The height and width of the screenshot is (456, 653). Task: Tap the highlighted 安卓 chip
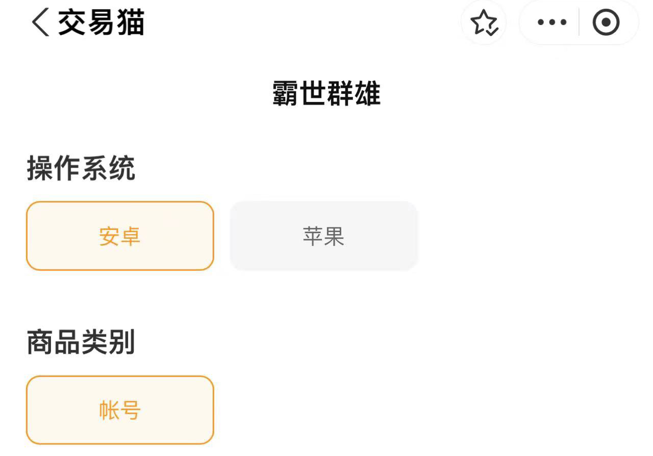(x=120, y=236)
